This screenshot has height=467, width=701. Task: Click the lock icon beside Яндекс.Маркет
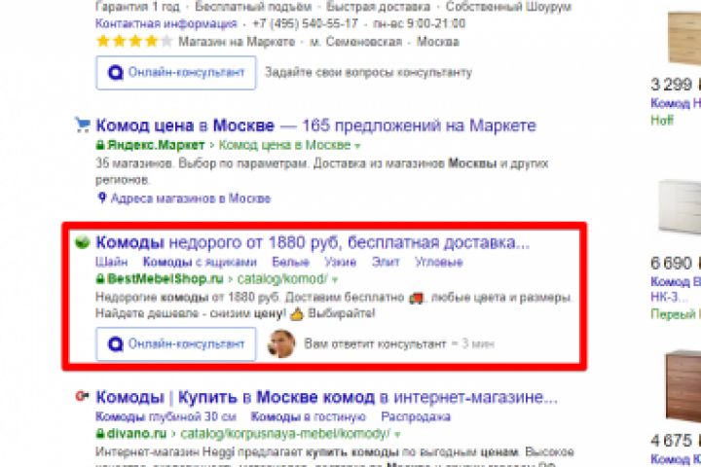(100, 145)
